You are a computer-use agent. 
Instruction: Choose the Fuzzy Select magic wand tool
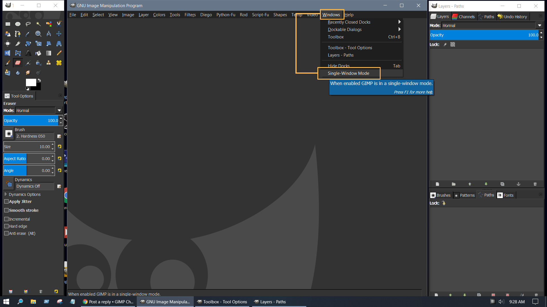click(x=38, y=24)
